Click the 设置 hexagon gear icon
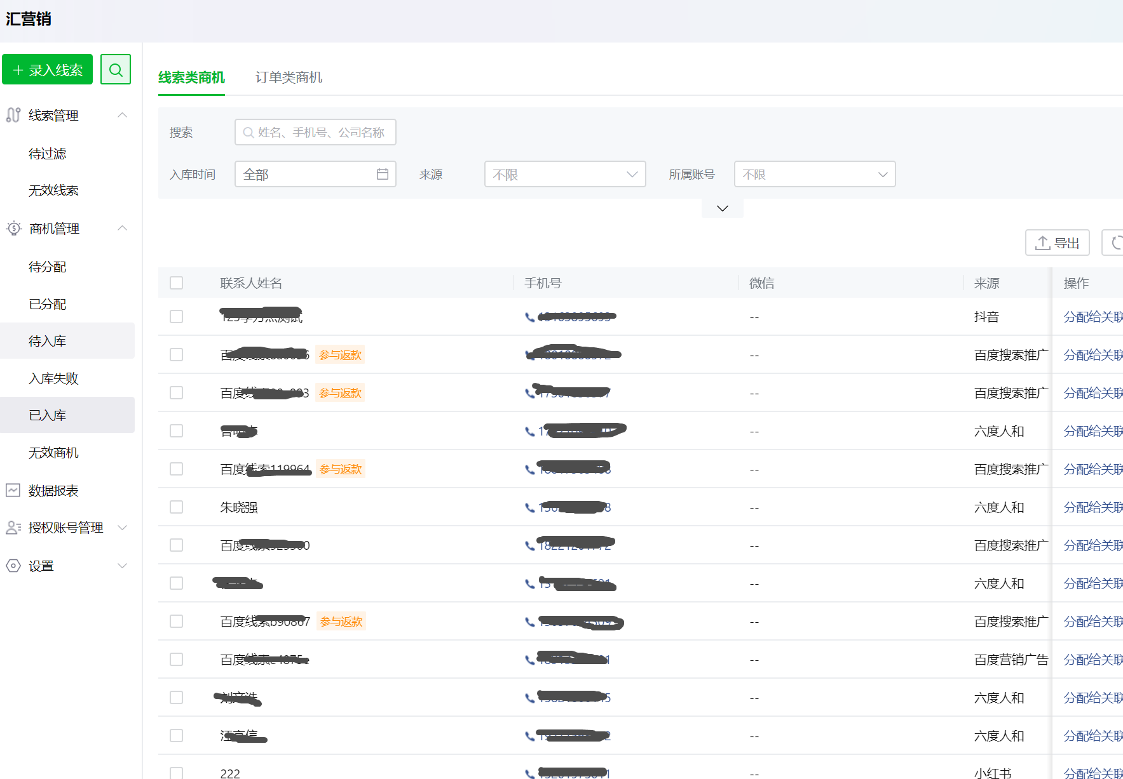Screen dimensions: 1123x779 coord(13,566)
